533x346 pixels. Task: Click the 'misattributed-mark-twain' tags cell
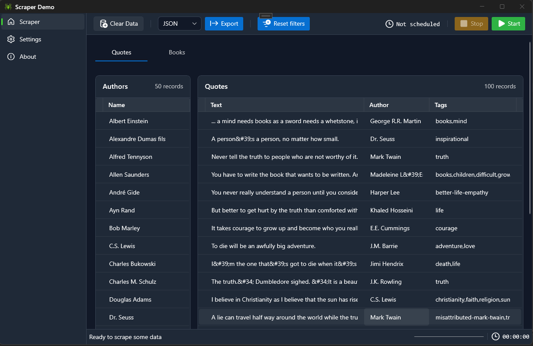click(473, 317)
